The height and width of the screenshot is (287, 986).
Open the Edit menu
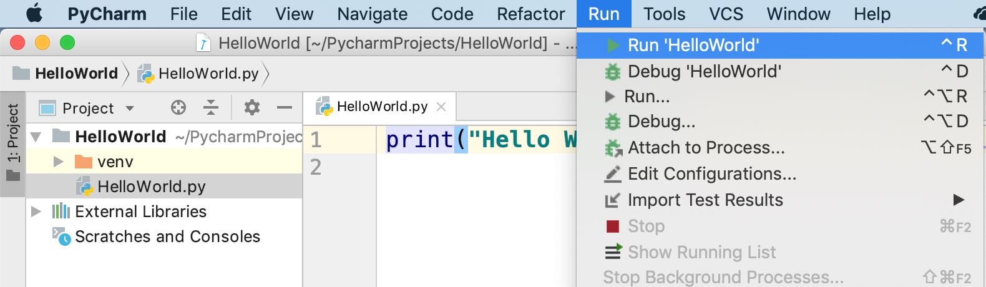coord(236,14)
